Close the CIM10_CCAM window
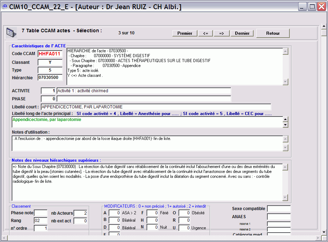Screen dimensions: 328x242 [322, 7]
